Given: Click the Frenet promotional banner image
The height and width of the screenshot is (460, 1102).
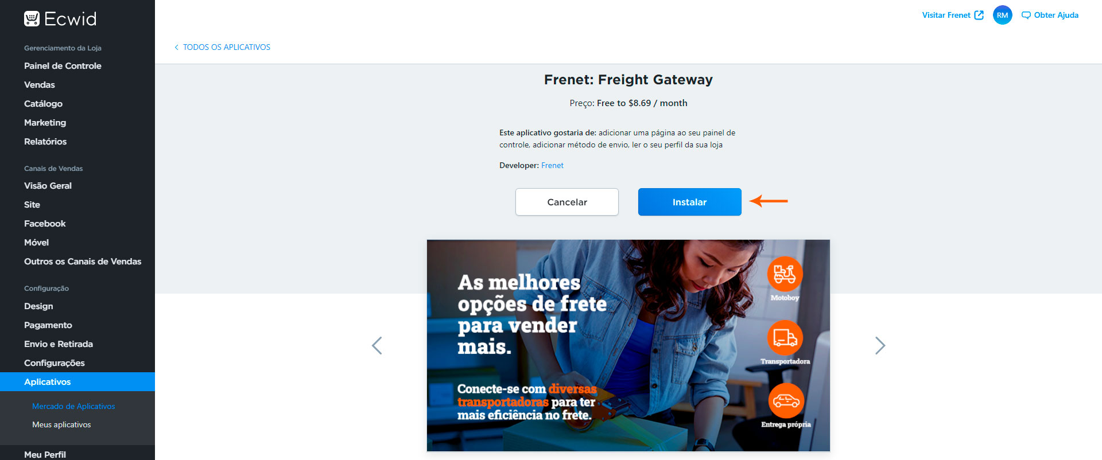Looking at the screenshot, I should coord(628,345).
